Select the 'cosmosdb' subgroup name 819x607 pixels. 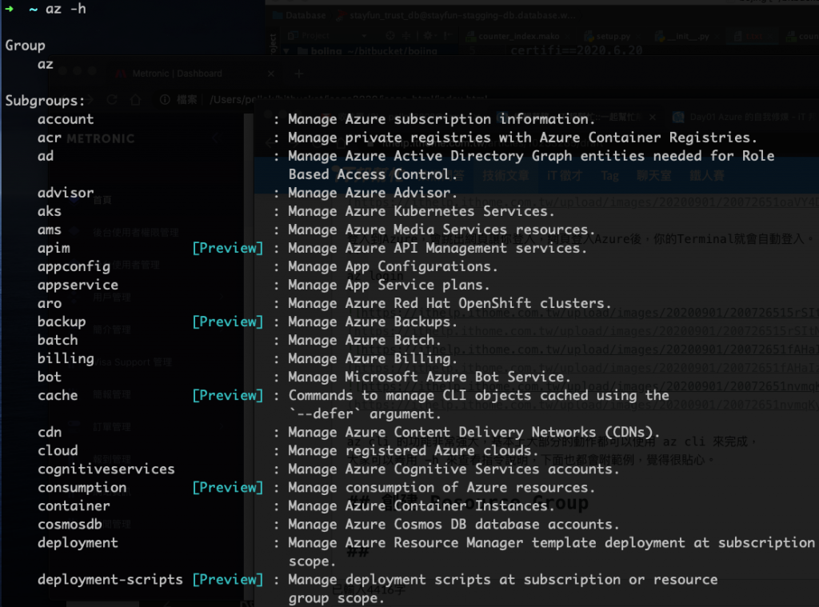[70, 524]
